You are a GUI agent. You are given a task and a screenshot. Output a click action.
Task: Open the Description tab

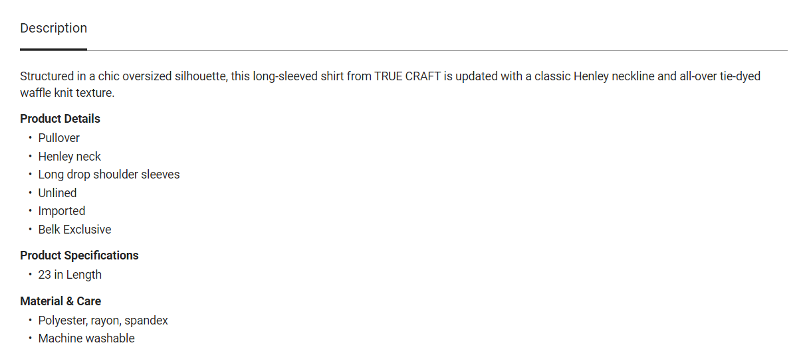pyautogui.click(x=54, y=29)
